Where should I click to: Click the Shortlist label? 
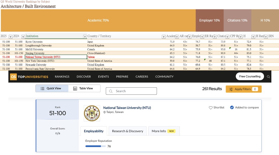pyautogui.click(x=219, y=108)
